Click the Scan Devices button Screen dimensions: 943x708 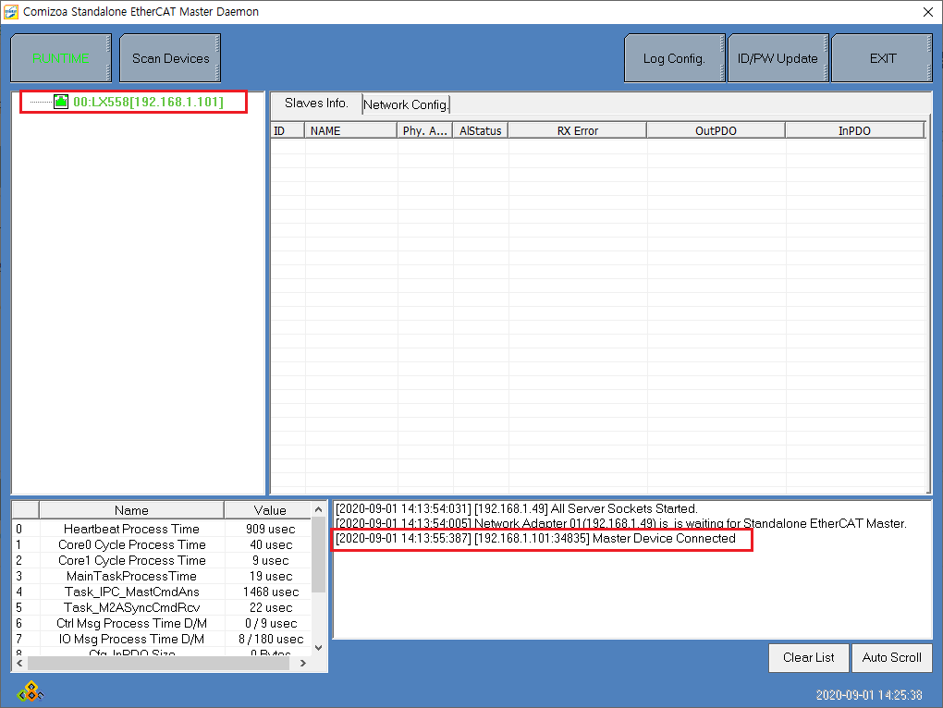pyautogui.click(x=170, y=58)
